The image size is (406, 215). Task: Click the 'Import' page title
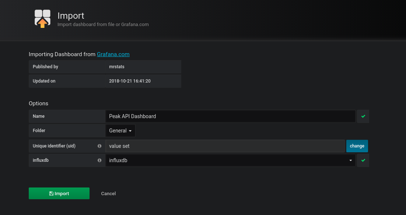click(71, 16)
